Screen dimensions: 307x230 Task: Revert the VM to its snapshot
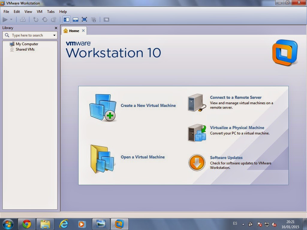[x=45, y=19]
